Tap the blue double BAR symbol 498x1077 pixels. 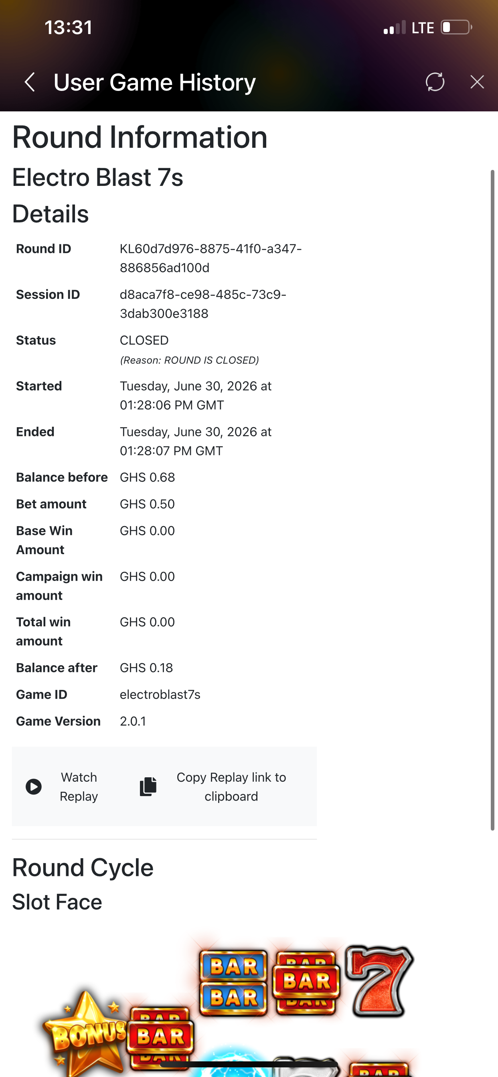tap(233, 982)
